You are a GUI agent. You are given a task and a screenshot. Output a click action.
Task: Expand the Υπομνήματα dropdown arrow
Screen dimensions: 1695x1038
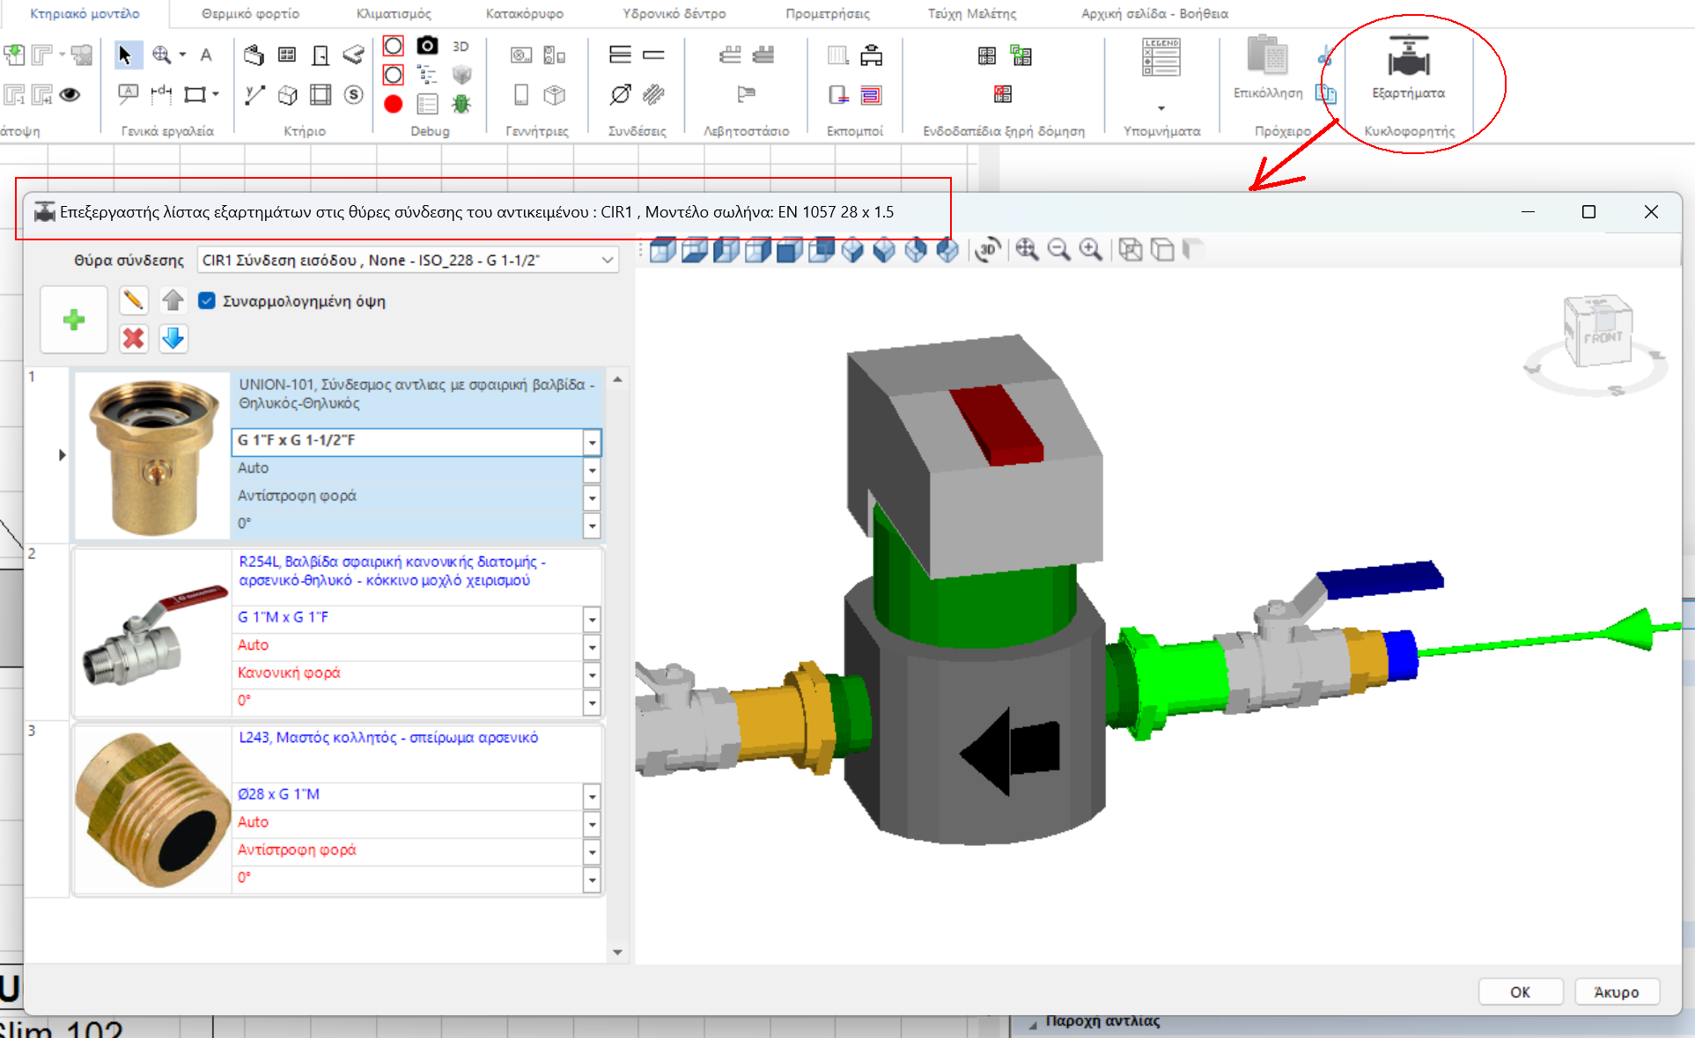[x=1161, y=108]
